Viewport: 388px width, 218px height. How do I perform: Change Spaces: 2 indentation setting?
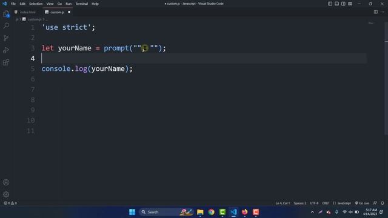click(x=300, y=203)
